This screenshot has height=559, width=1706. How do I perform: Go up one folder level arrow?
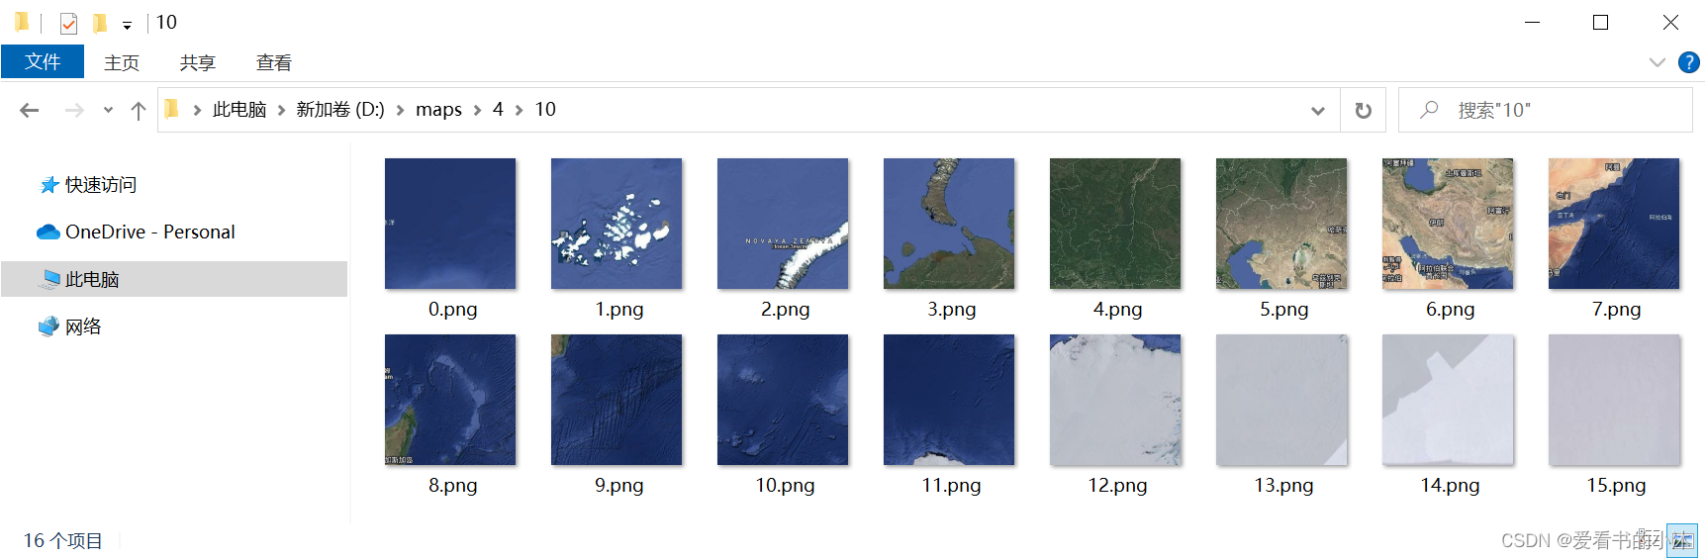pyautogui.click(x=139, y=110)
